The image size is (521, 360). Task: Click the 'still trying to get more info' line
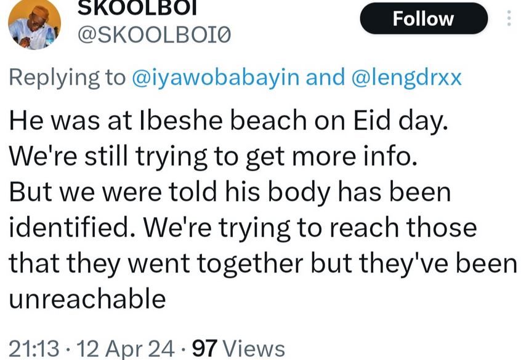point(214,157)
